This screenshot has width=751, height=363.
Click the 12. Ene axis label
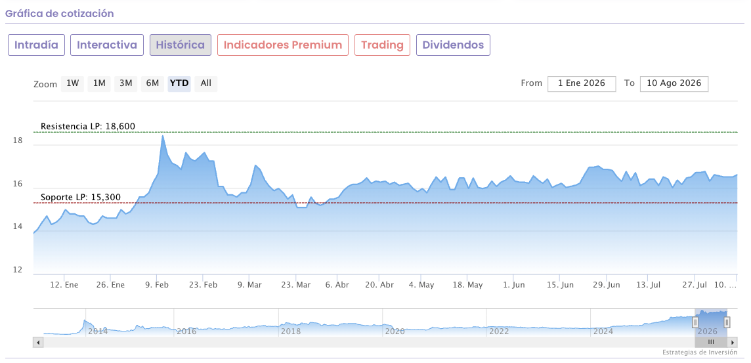[64, 285]
